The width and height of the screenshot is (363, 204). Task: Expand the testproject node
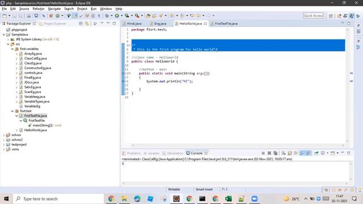pos(4,144)
